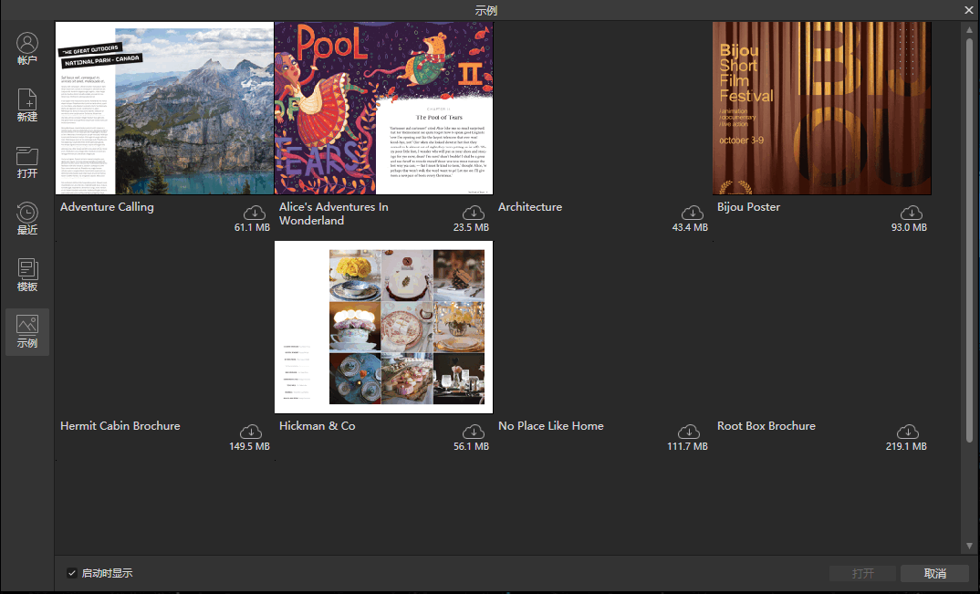980x594 pixels.
Task: Select the Alice's Adventures In Wonderland thumbnail
Action: pos(383,108)
